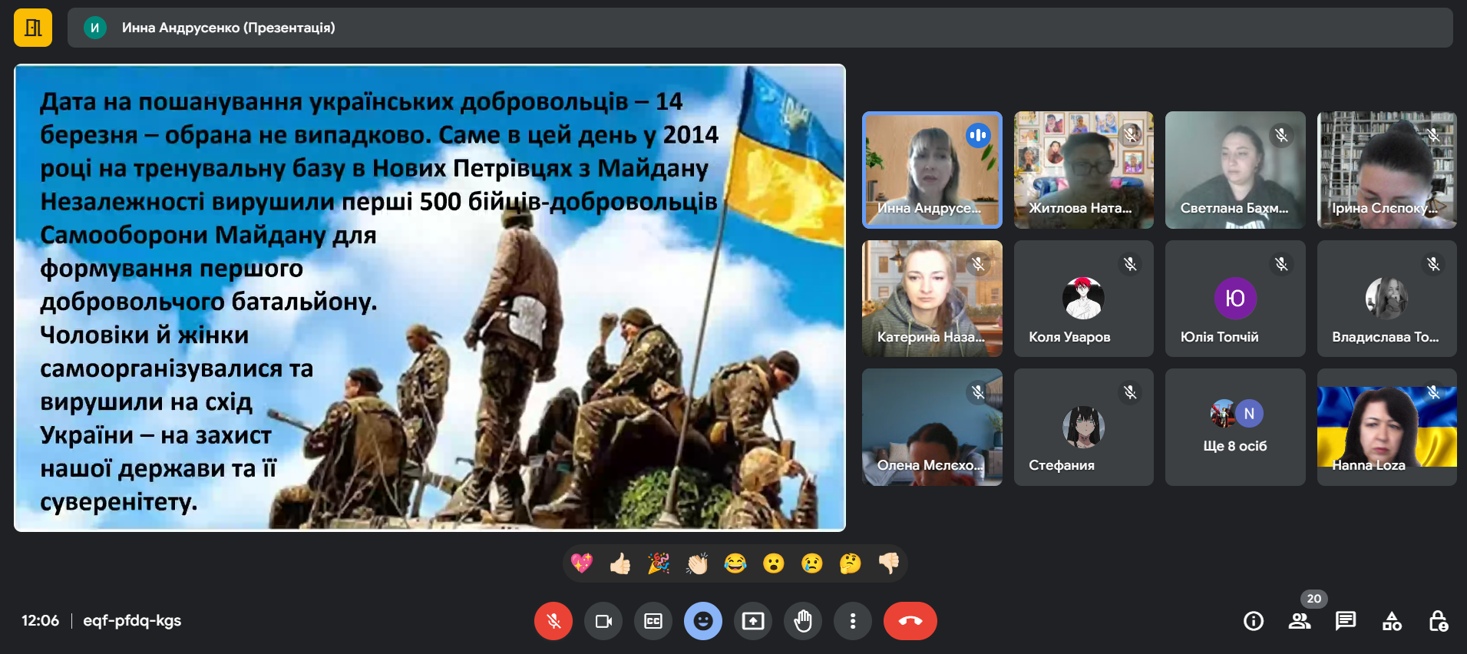Image resolution: width=1467 pixels, height=654 pixels.
Task: Send the thumbs up reaction
Action: [x=620, y=564]
